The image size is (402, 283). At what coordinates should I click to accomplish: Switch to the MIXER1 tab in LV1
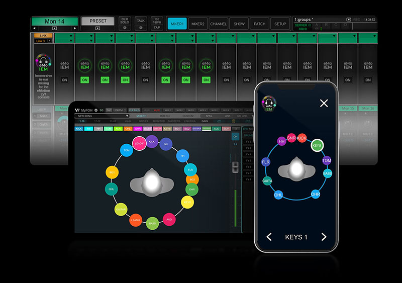[177, 24]
